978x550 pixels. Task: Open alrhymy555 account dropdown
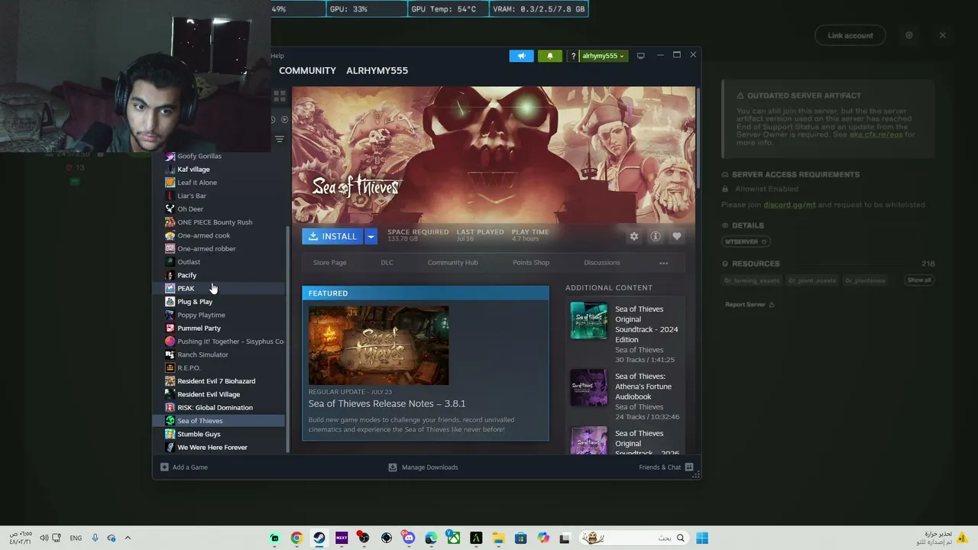pyautogui.click(x=603, y=56)
